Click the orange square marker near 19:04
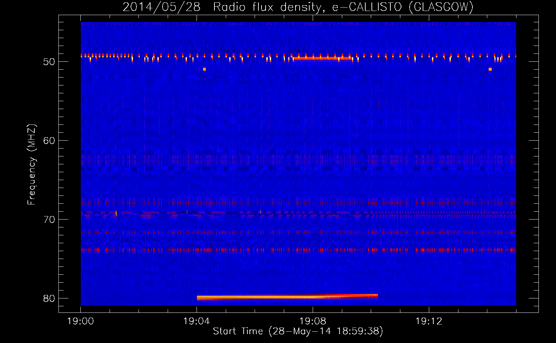 (x=204, y=69)
